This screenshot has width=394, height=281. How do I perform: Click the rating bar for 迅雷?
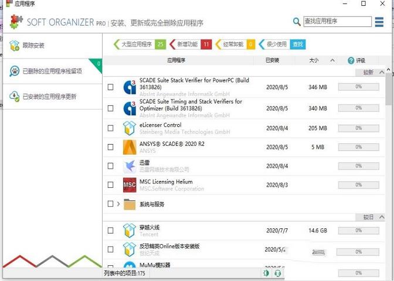pyautogui.click(x=358, y=166)
